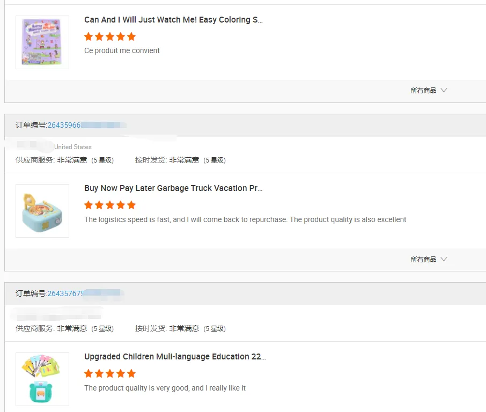486x412 pixels.
Task: Click first star of the garbage truck review
Action: (89, 205)
